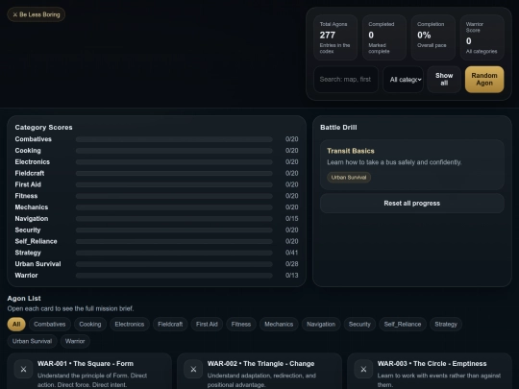Filter list by Mechanics chip

pos(279,325)
